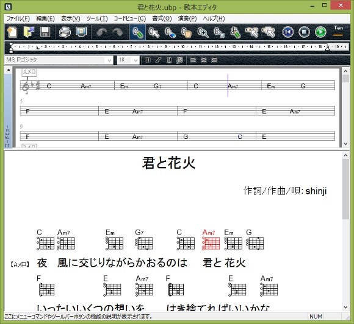
Task: Select the lyric text pen tool
Action: point(235,32)
